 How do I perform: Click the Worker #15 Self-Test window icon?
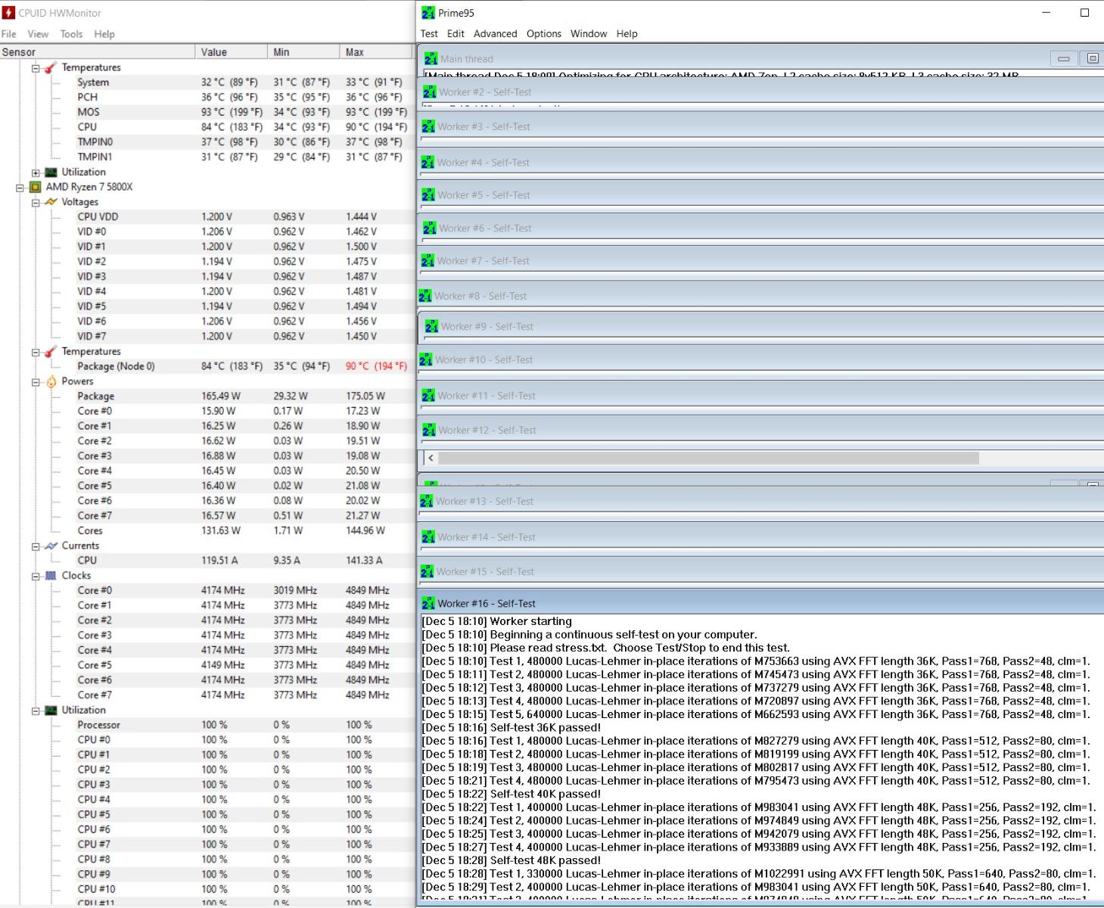(428, 572)
